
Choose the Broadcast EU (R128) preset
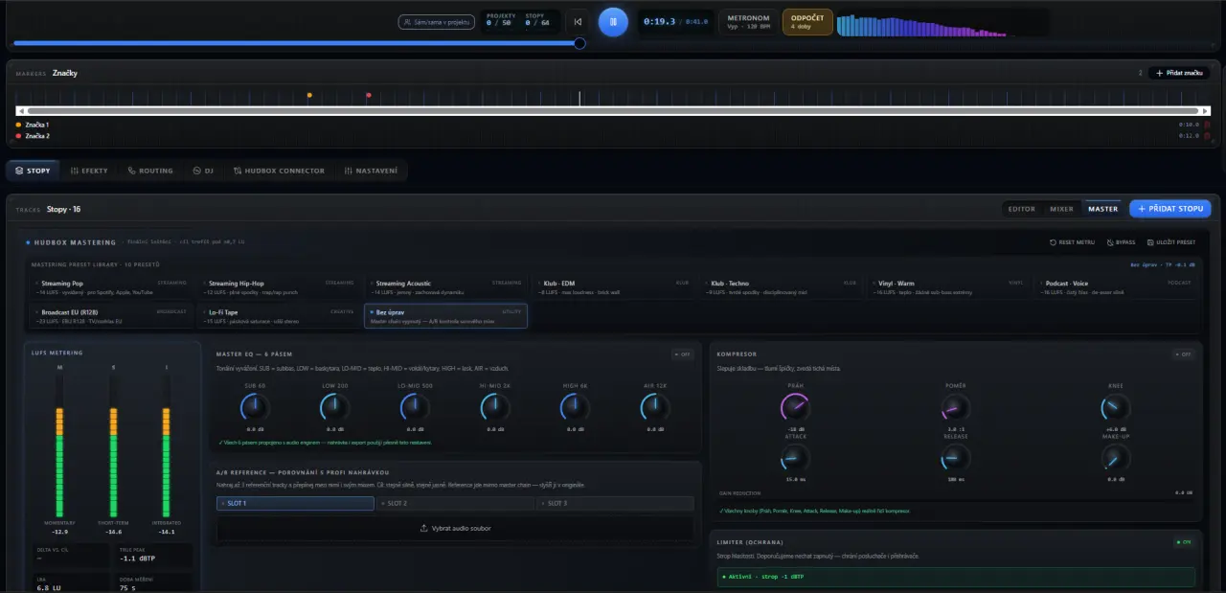(x=113, y=316)
